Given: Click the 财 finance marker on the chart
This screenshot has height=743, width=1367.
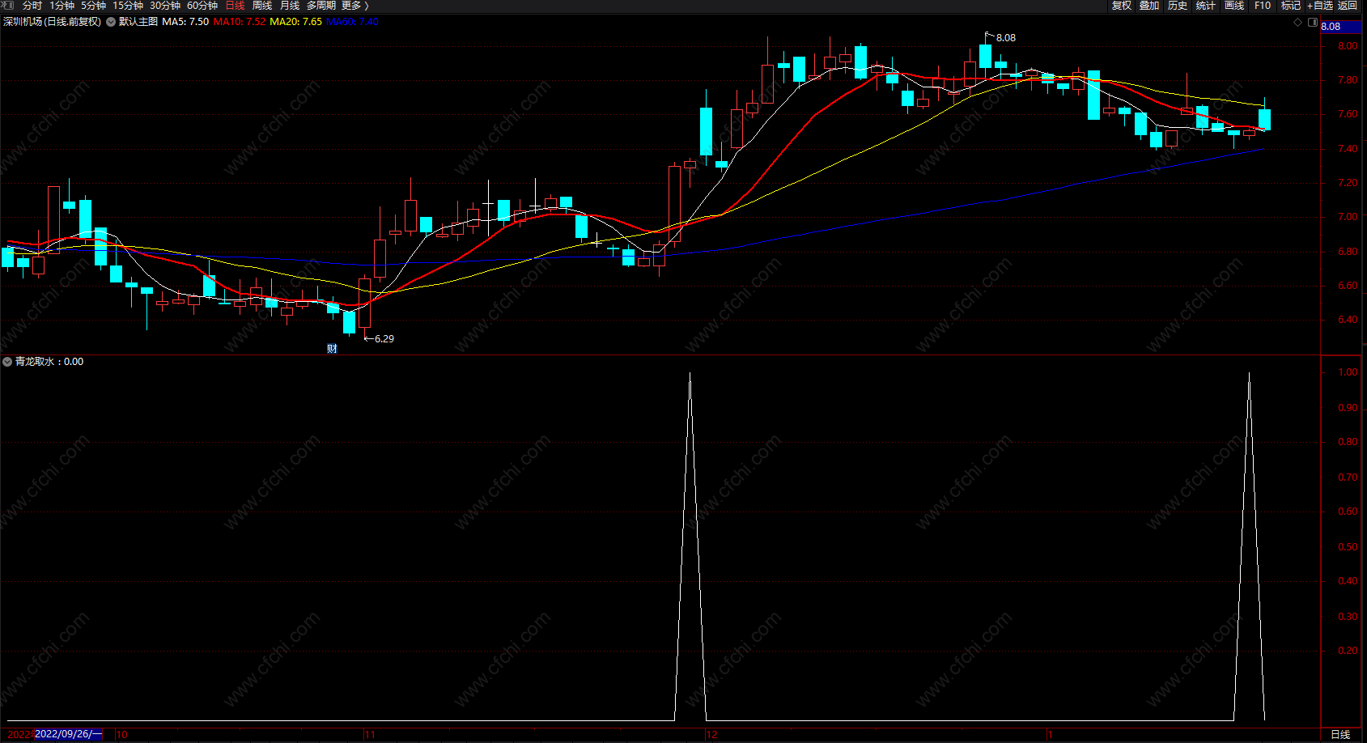Looking at the screenshot, I should tap(332, 349).
